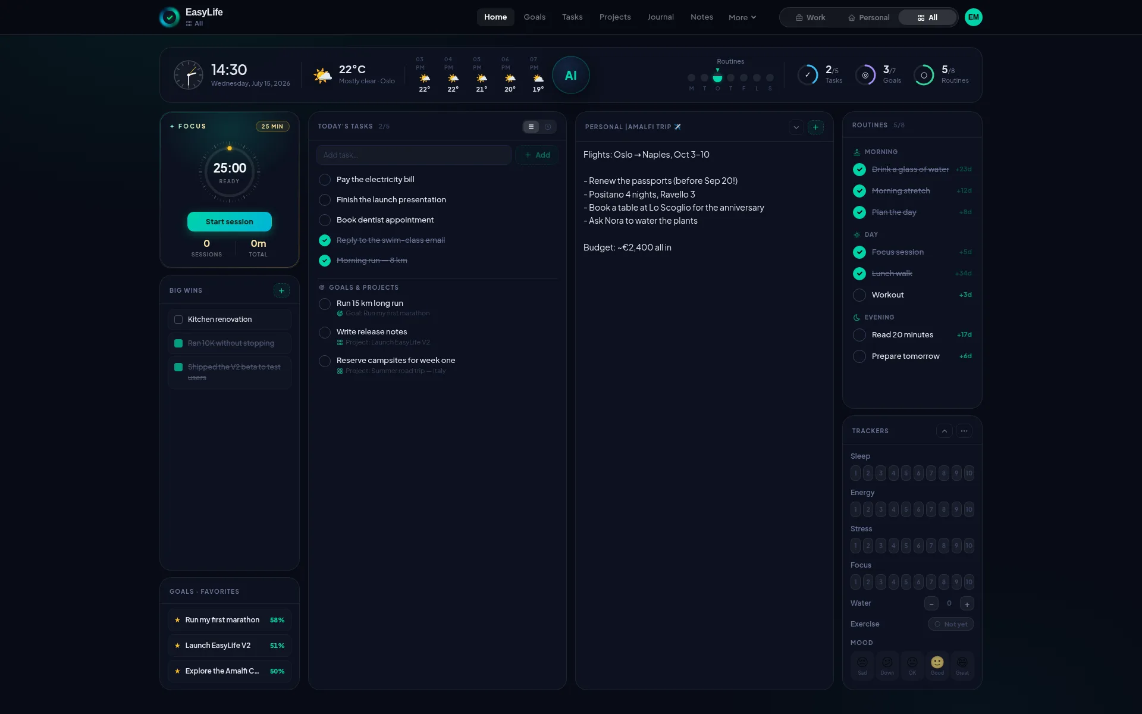Add a new note with plus icon
The width and height of the screenshot is (1142, 714).
click(815, 127)
